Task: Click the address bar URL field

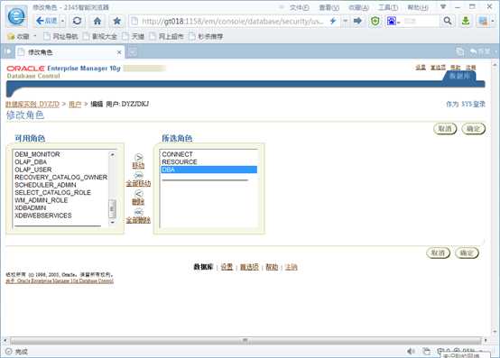Action: 232,22
